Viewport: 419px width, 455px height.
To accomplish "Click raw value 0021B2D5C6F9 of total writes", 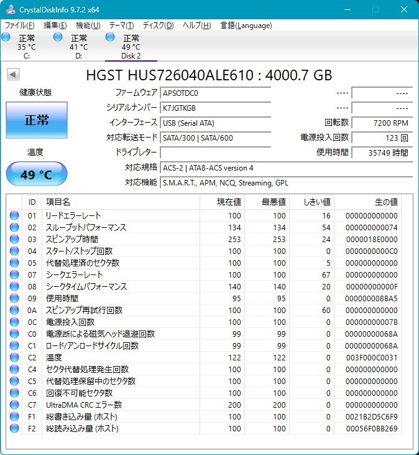I will [372, 416].
